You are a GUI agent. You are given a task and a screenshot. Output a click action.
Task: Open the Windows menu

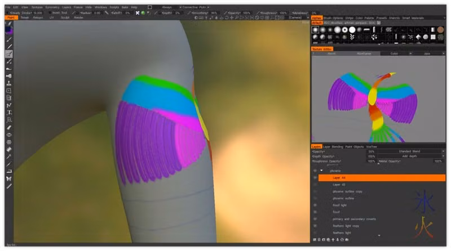click(x=100, y=7)
